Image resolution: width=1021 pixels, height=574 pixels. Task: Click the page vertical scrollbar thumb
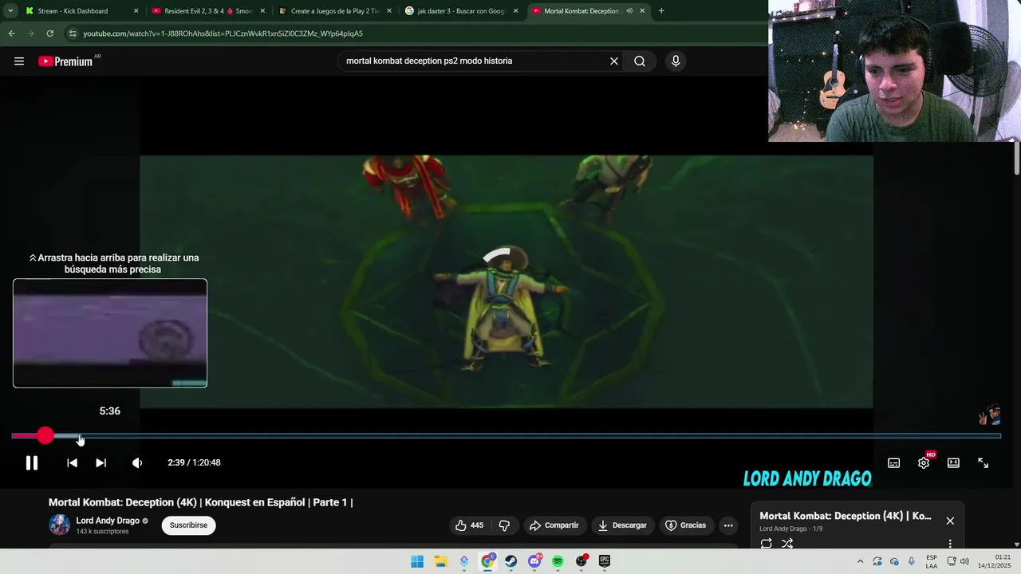[x=1017, y=158]
